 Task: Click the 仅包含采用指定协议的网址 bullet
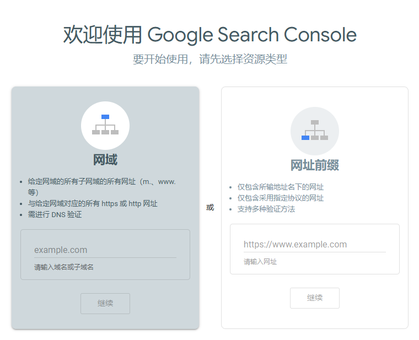281,198
